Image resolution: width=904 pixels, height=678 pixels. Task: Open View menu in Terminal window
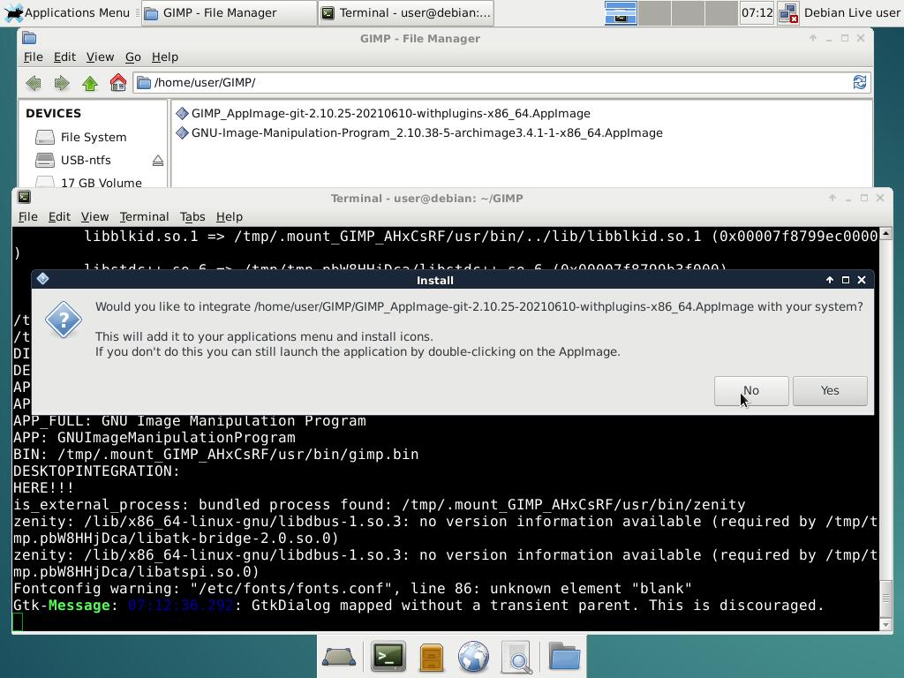[94, 217]
